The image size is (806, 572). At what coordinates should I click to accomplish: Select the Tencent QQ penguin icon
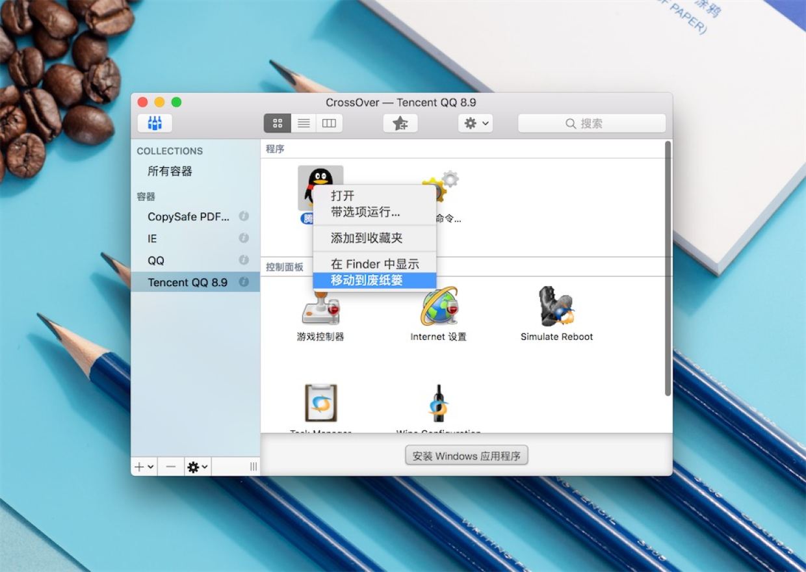coord(320,188)
